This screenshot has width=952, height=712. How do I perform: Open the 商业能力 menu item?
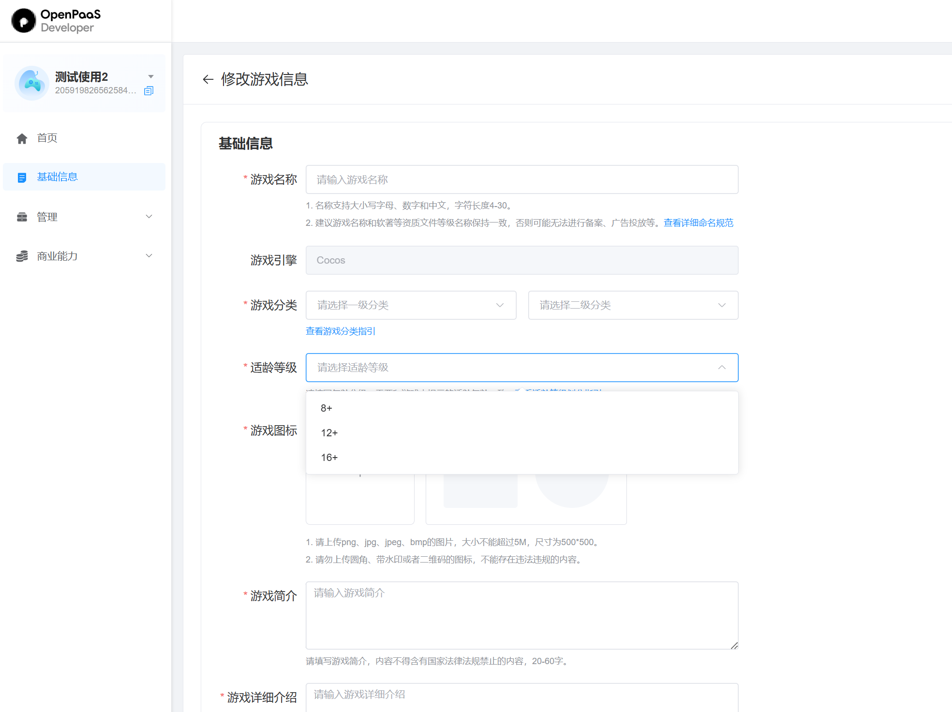tap(84, 256)
